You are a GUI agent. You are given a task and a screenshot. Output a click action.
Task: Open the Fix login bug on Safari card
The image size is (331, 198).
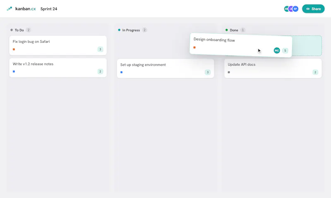tap(58, 45)
